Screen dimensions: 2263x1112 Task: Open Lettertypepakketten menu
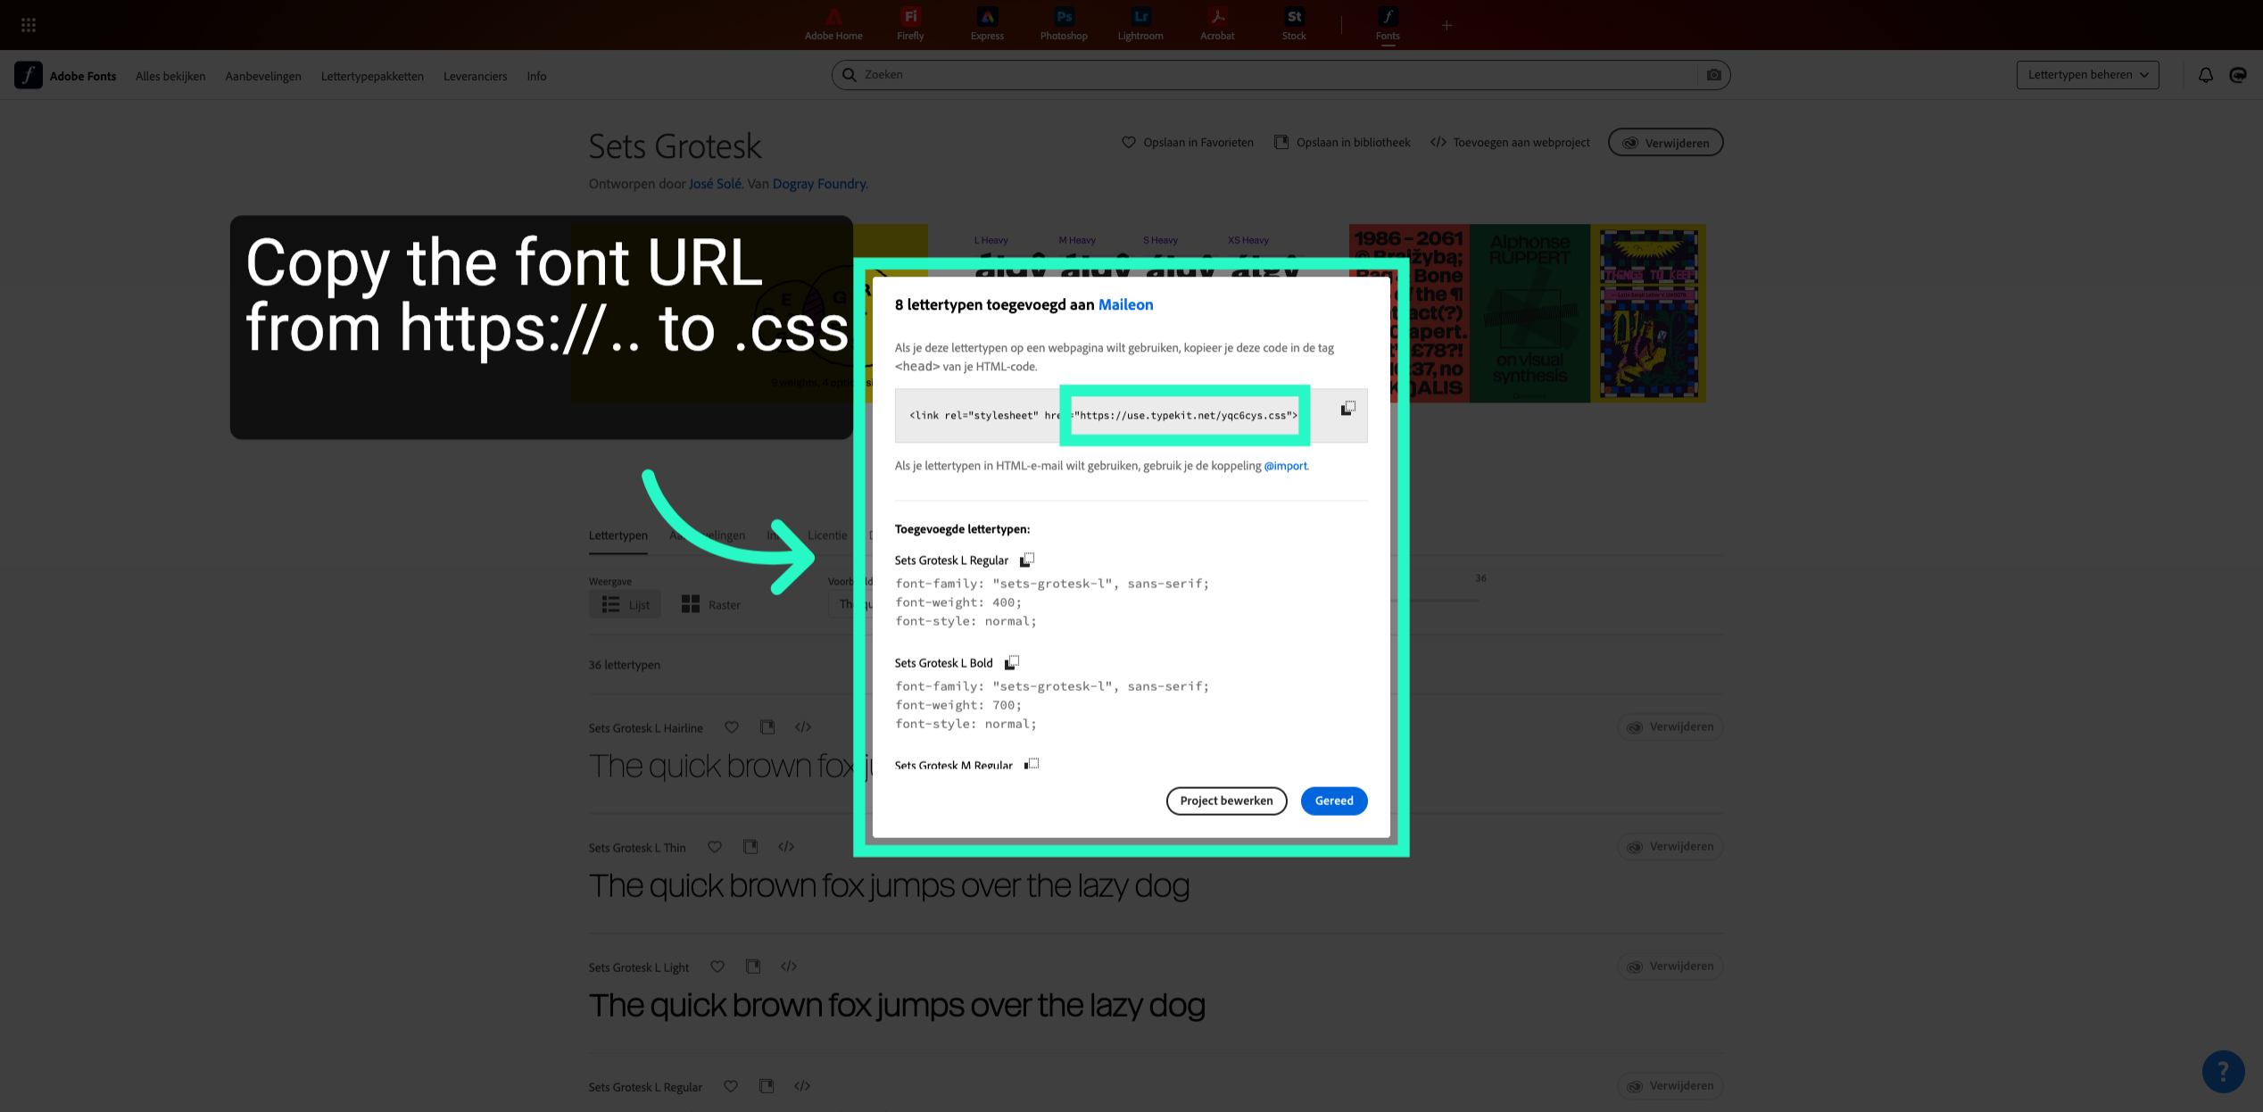[372, 76]
